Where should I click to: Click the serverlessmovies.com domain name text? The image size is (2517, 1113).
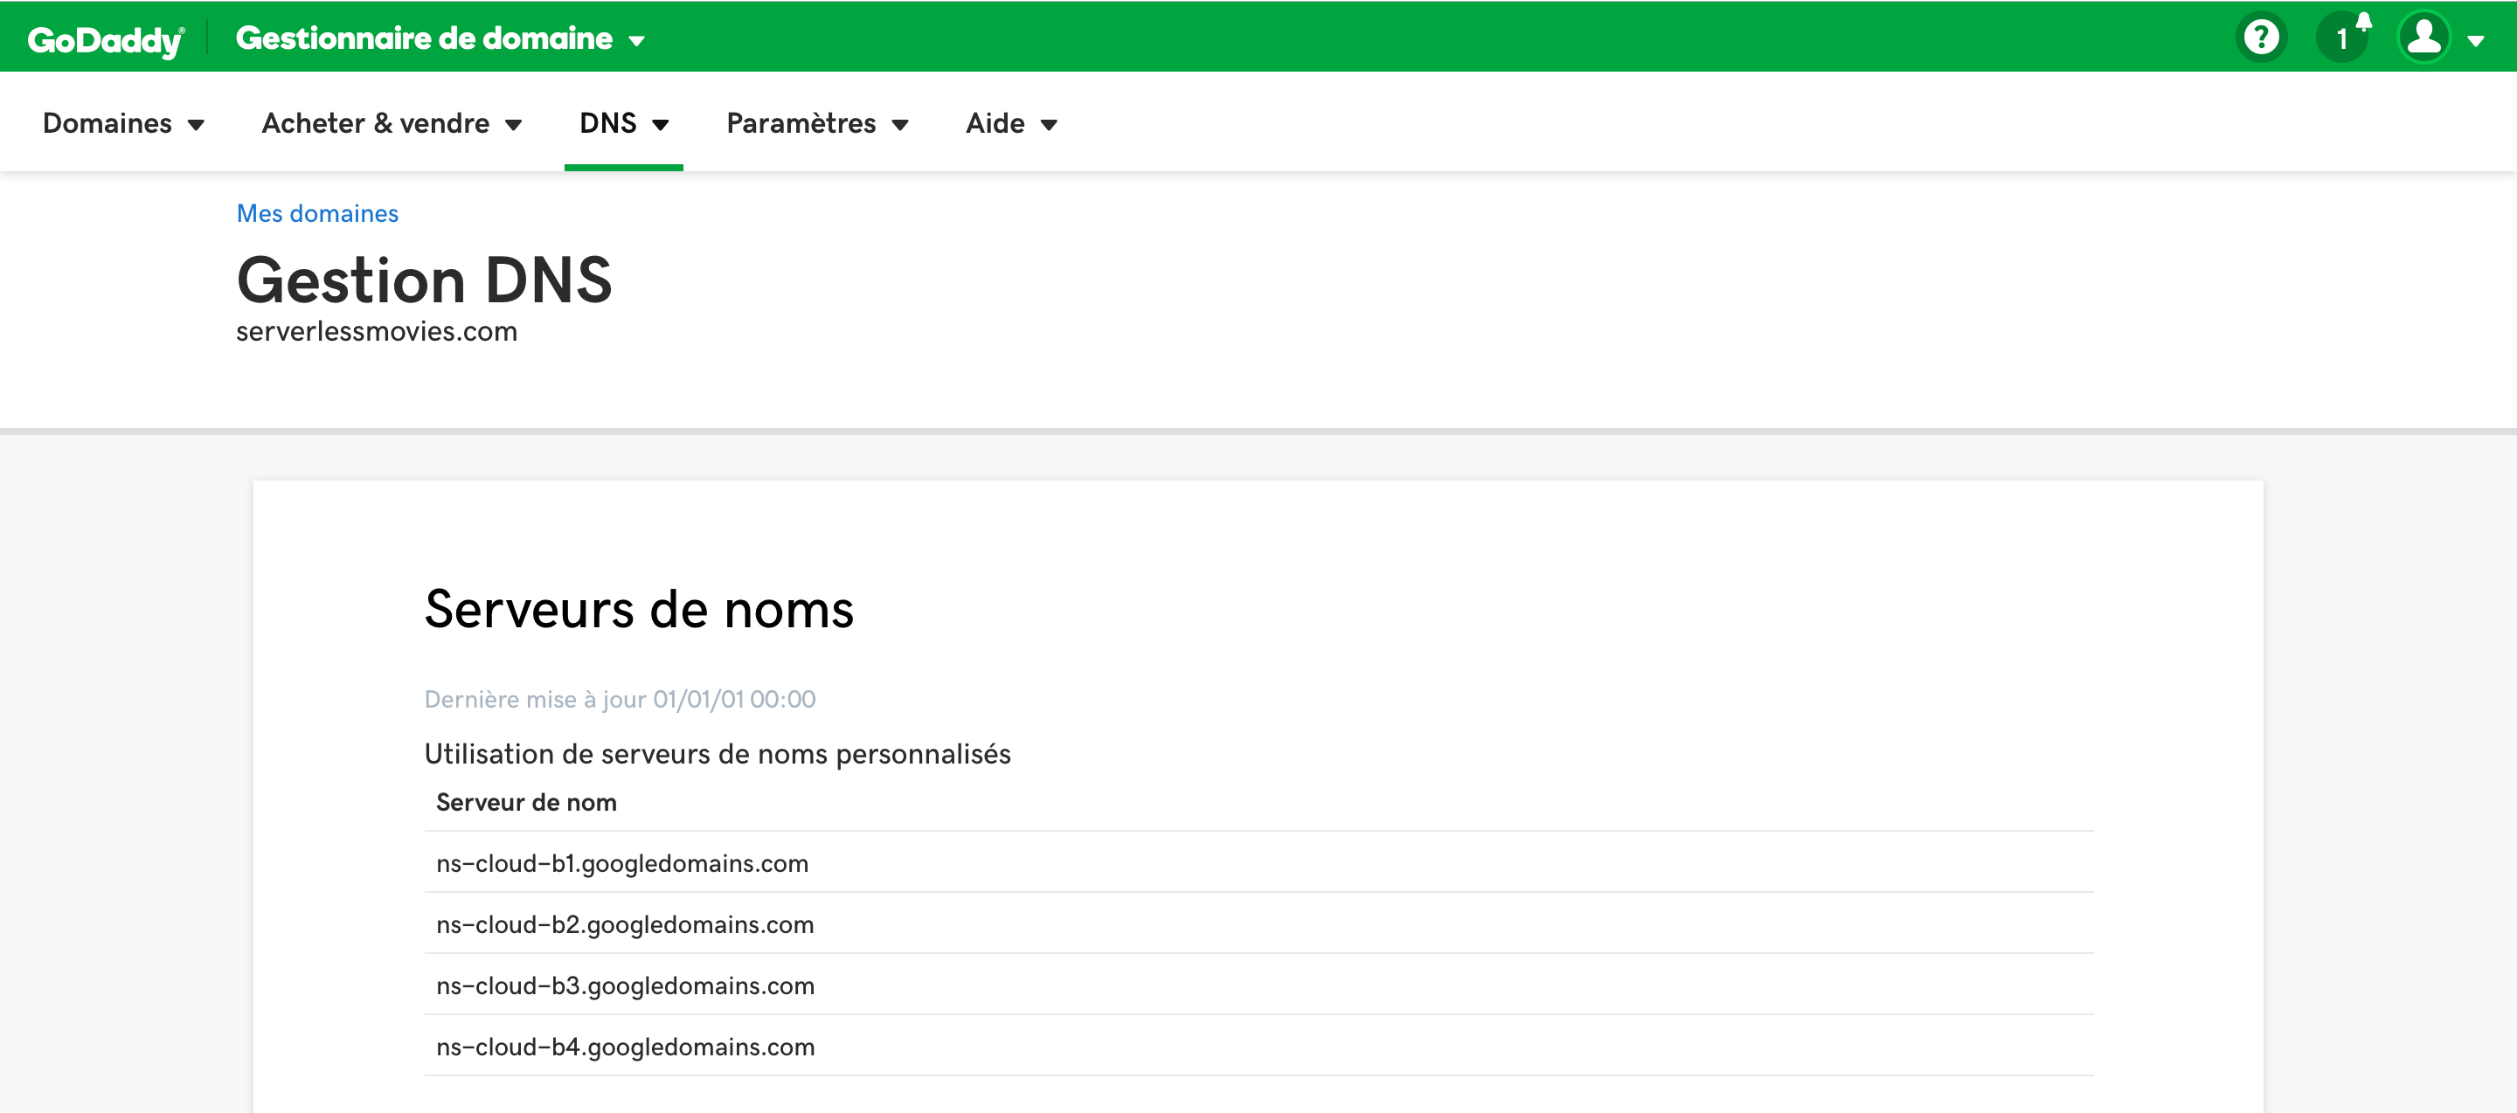[x=378, y=332]
